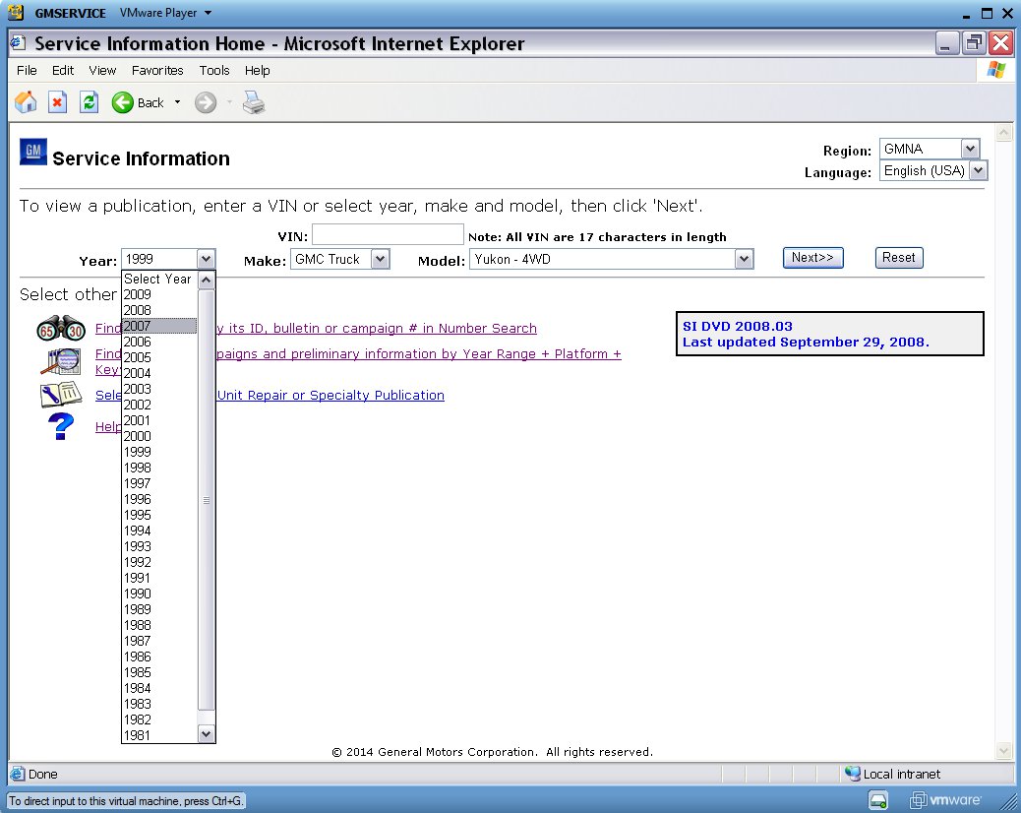Click the Refresh toolbar icon

89,102
